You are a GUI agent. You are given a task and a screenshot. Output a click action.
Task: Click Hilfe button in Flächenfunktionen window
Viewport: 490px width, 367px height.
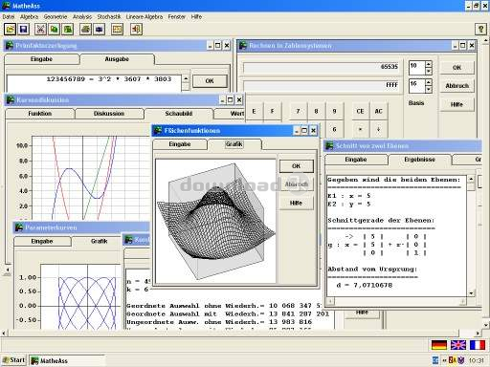click(x=296, y=203)
